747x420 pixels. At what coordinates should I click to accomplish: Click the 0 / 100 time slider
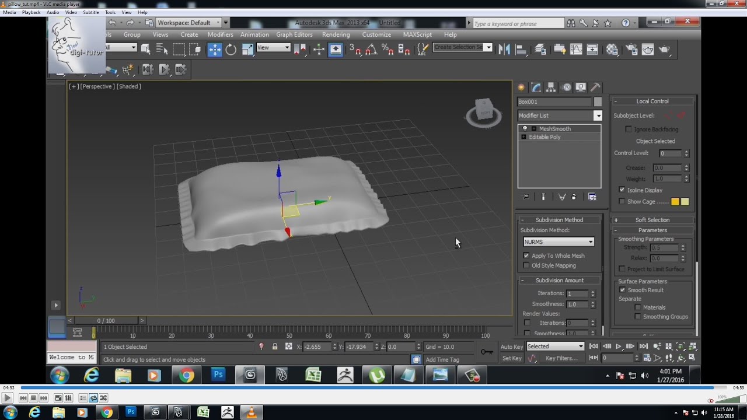(x=106, y=321)
